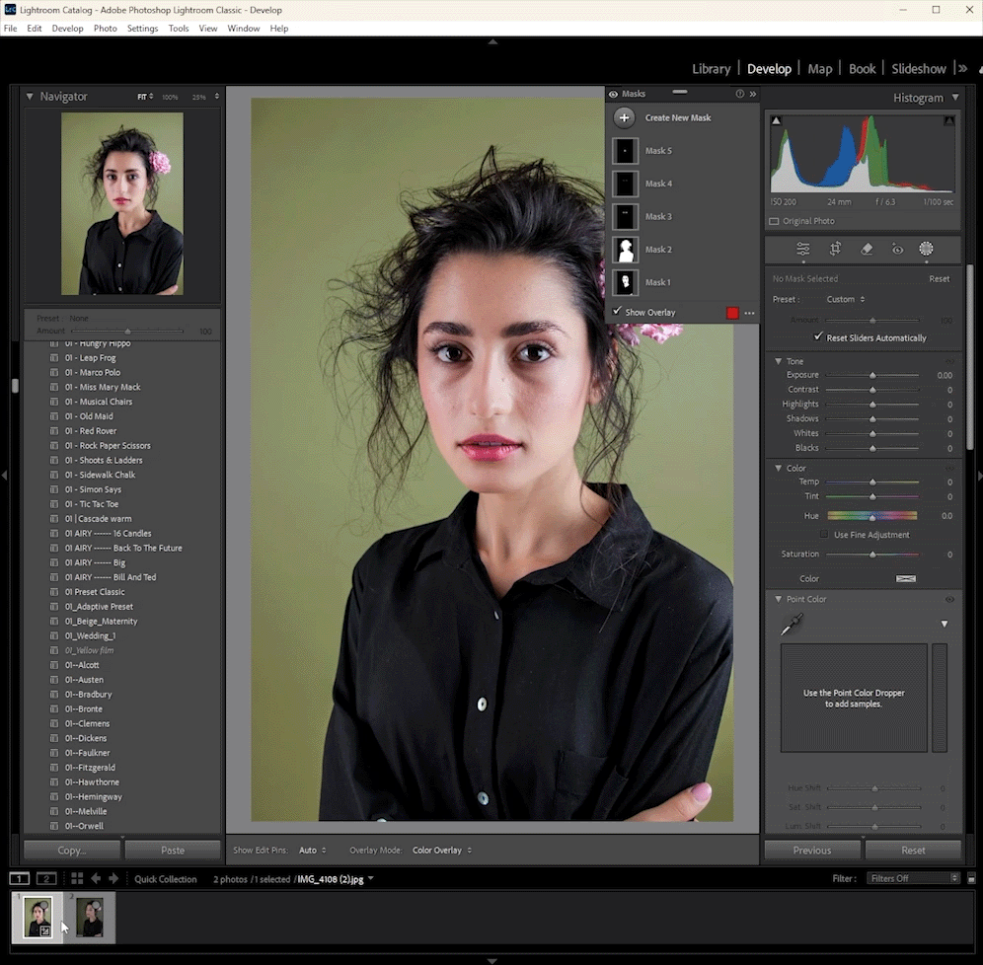This screenshot has height=965, width=983.
Task: Select the Crop Overlay tool icon
Action: point(835,249)
